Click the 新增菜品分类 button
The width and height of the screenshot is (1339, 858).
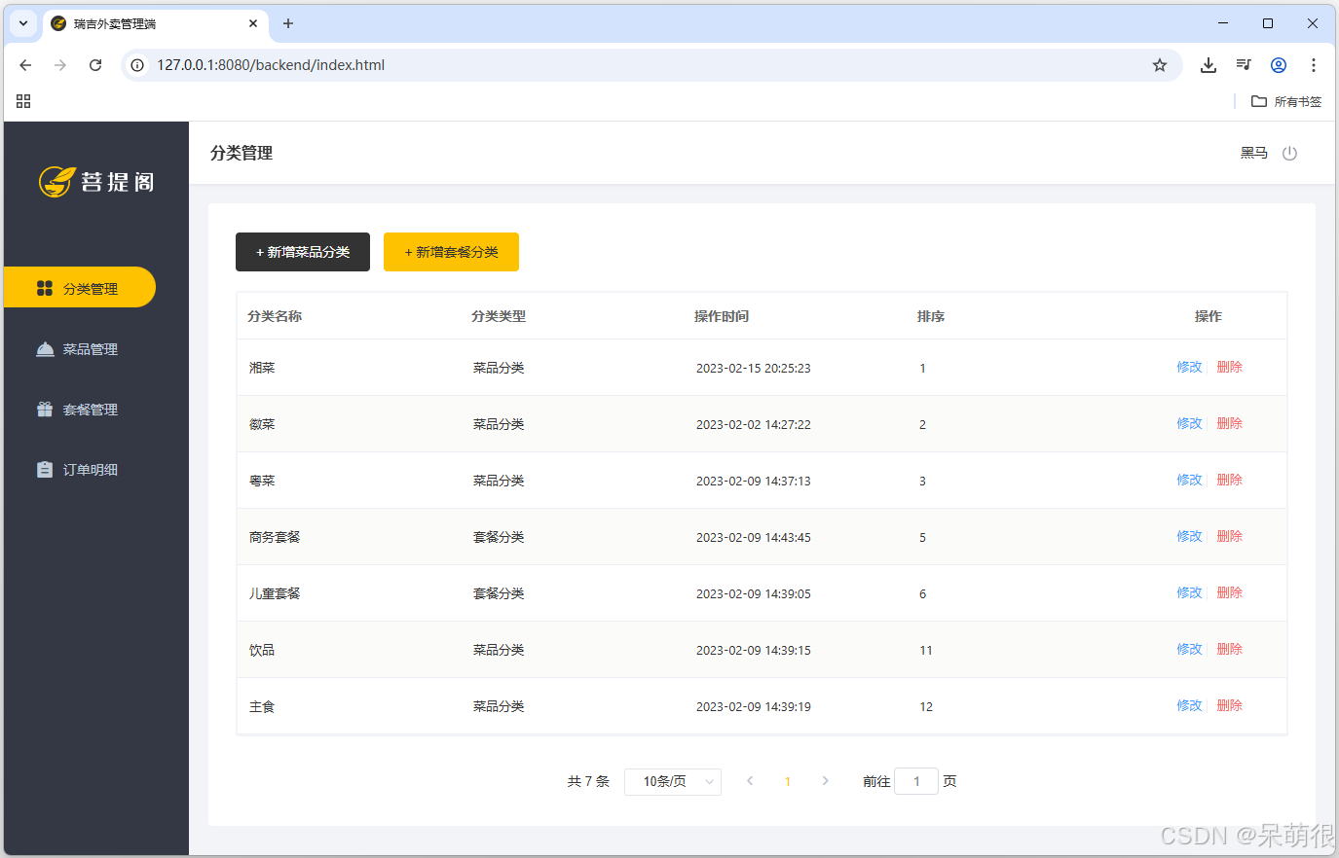coord(303,252)
